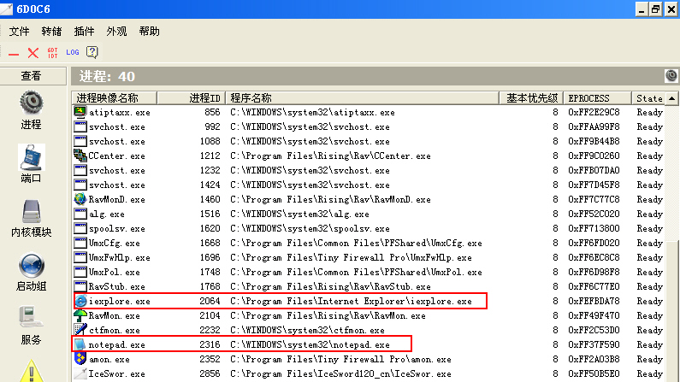The width and height of the screenshot is (680, 382).
Task: Click the UmxCfg.exe window icon
Action: pos(80,243)
